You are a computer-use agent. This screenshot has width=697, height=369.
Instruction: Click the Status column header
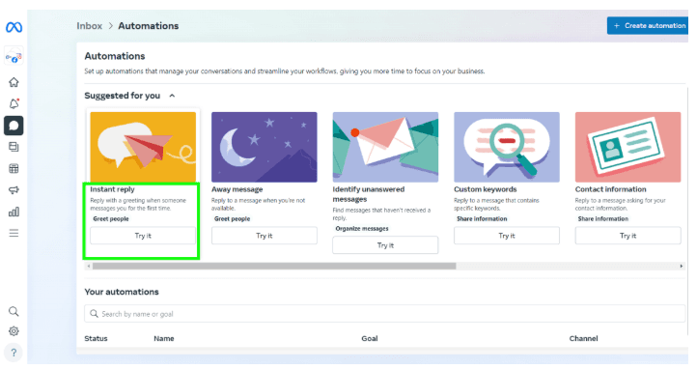[96, 338]
